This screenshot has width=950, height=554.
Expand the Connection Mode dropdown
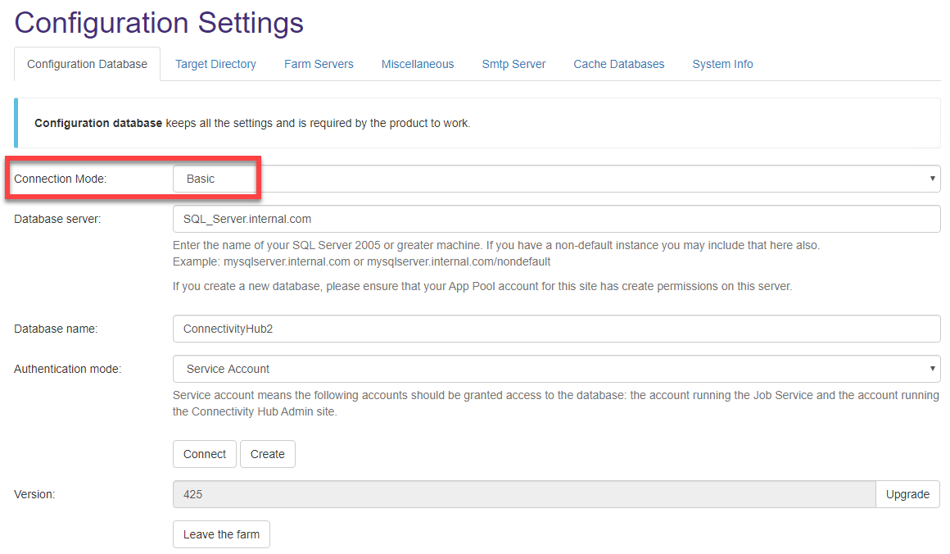556,179
